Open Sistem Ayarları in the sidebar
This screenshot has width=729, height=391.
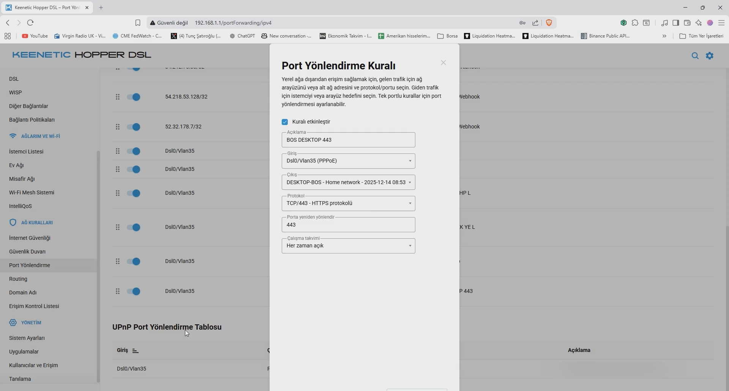(27, 338)
